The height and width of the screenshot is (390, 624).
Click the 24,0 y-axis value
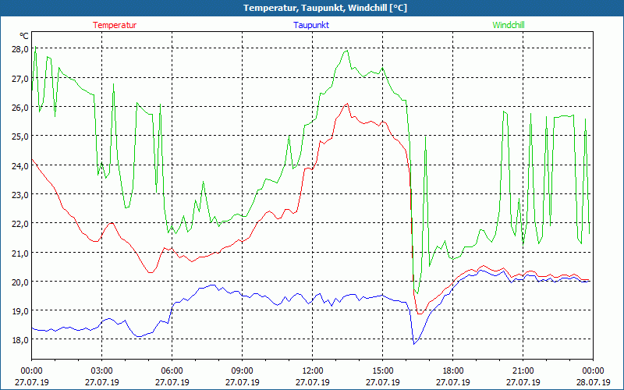pos(19,165)
